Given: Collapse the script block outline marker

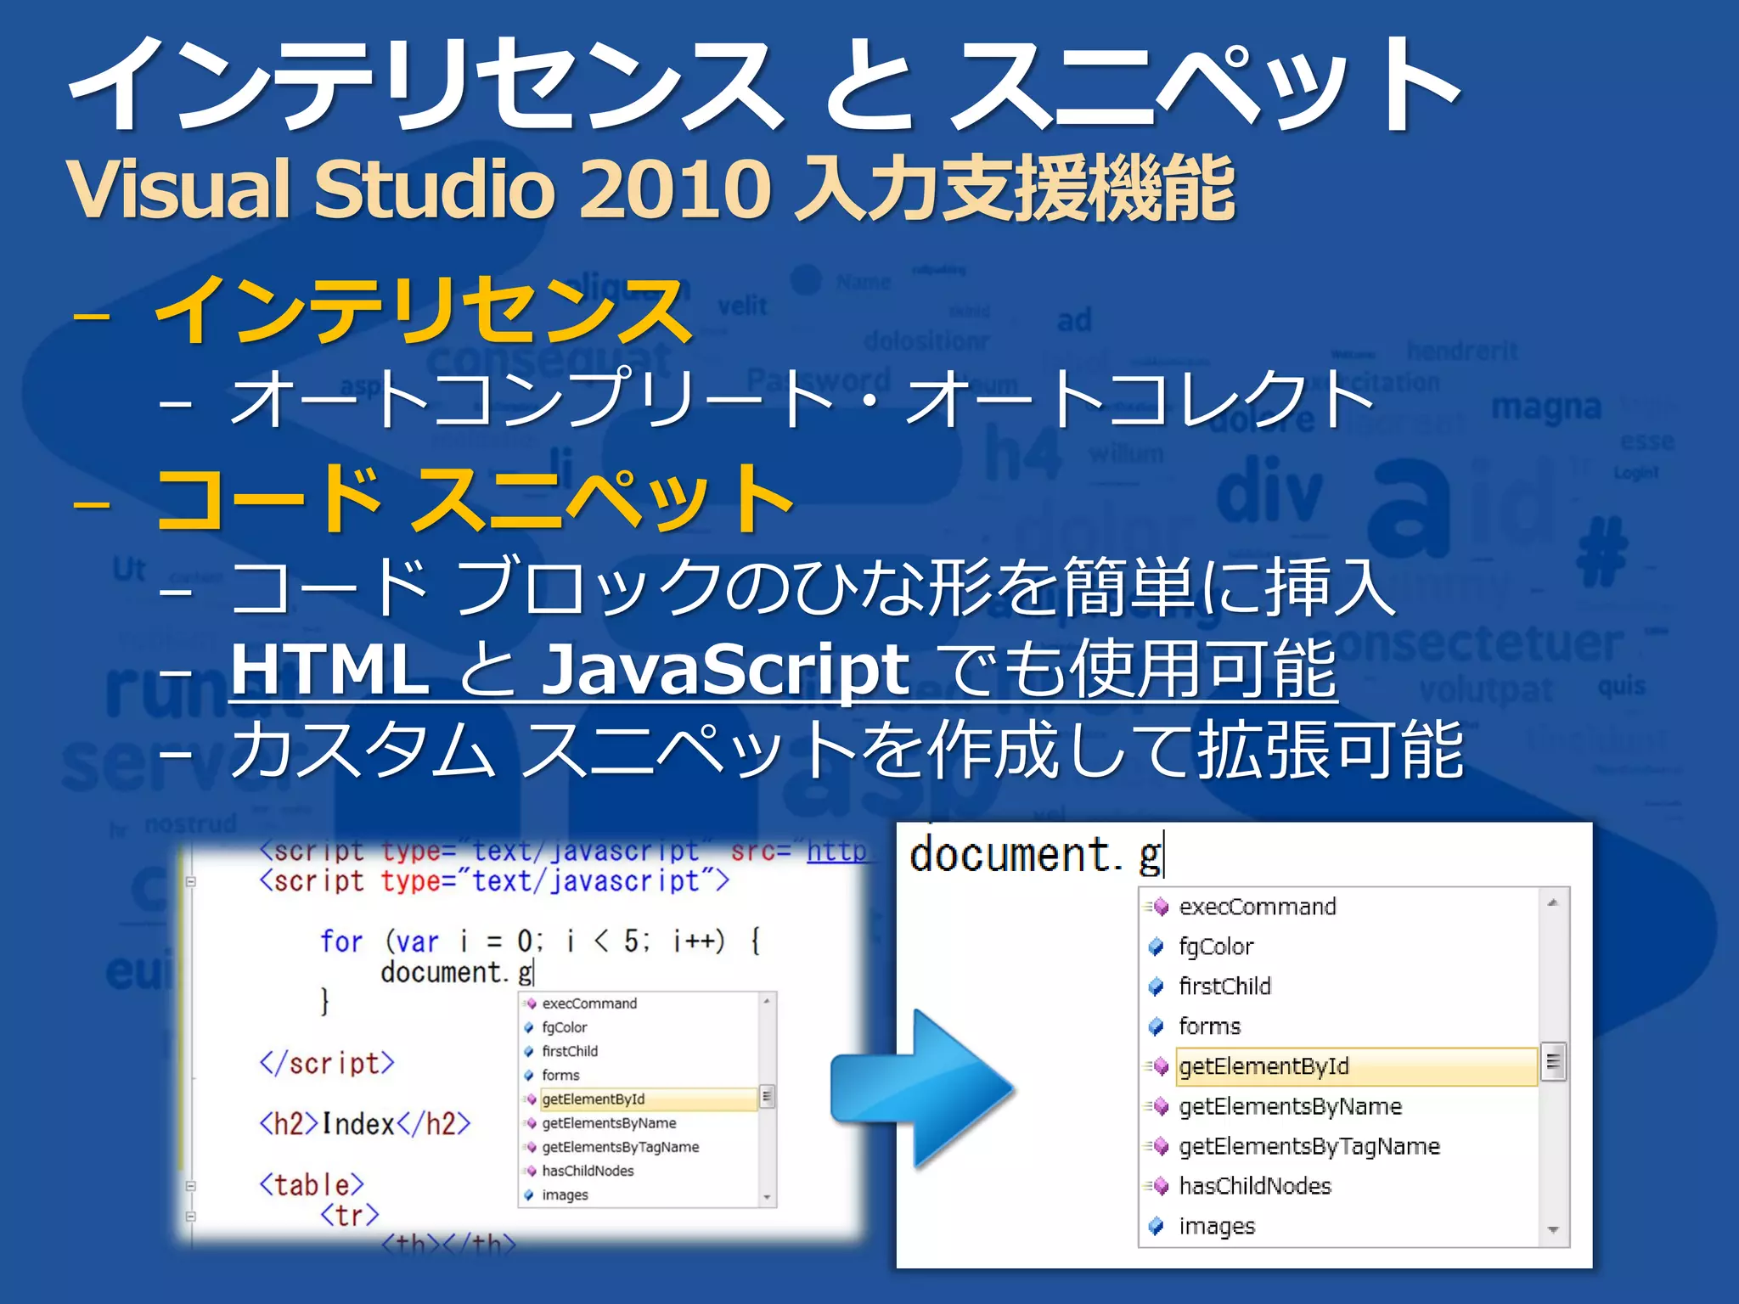Looking at the screenshot, I should click(x=191, y=882).
